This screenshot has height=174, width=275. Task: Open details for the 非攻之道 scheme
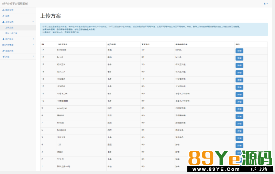pyautogui.click(x=239, y=138)
